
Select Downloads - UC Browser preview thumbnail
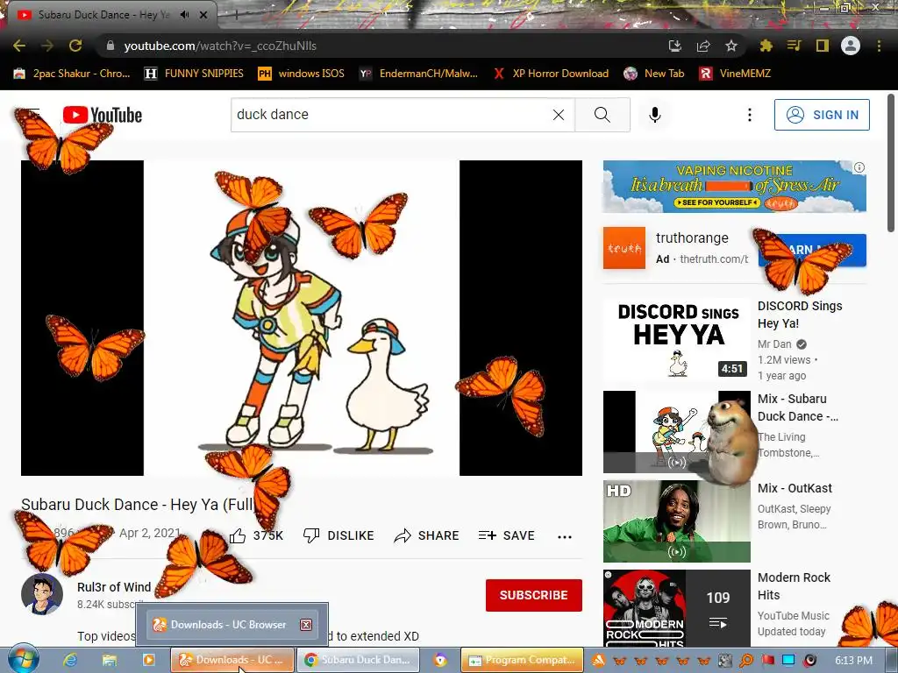[x=232, y=624]
